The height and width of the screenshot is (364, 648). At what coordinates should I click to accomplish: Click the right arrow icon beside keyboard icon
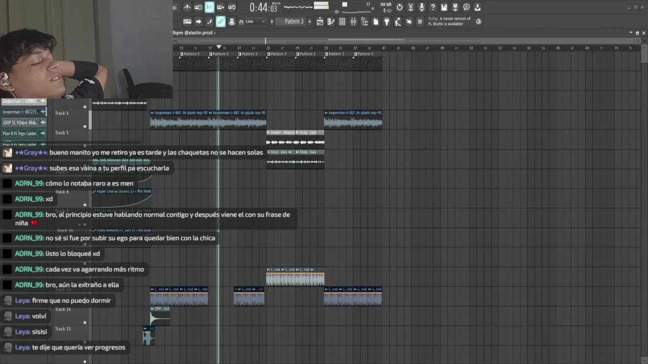coord(198,21)
